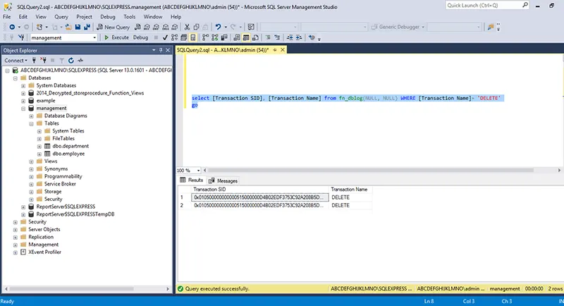Viewport: 564px width, 306px height.
Task: Click Display Estimated Execution Plan icon
Action: (174, 37)
